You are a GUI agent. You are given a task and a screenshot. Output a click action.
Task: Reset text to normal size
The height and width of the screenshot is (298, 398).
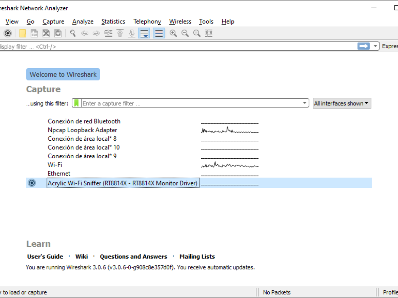pos(197,33)
